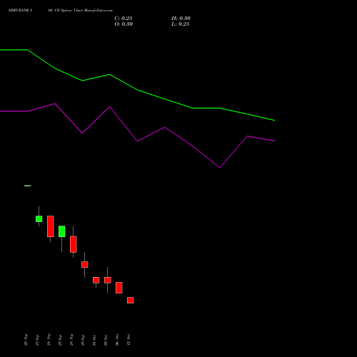Image resolution: width=357 pixels, height=357 pixels.
Task: Select the tall red candlestick above 24 Sep
Action: coord(51,226)
